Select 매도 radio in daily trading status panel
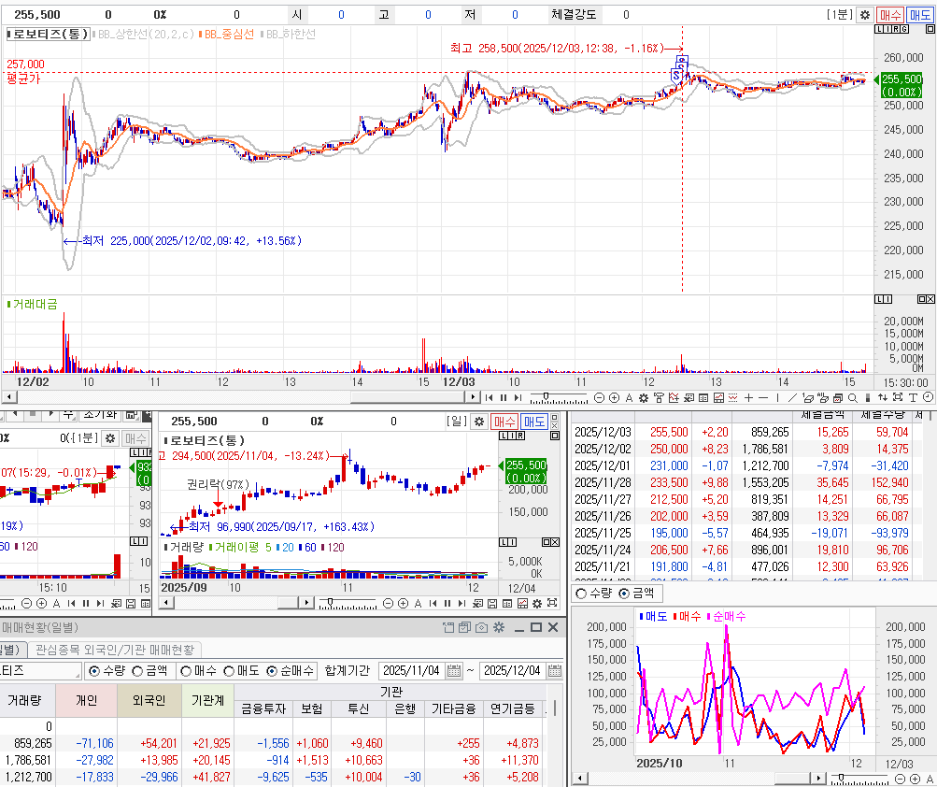 tap(229, 671)
